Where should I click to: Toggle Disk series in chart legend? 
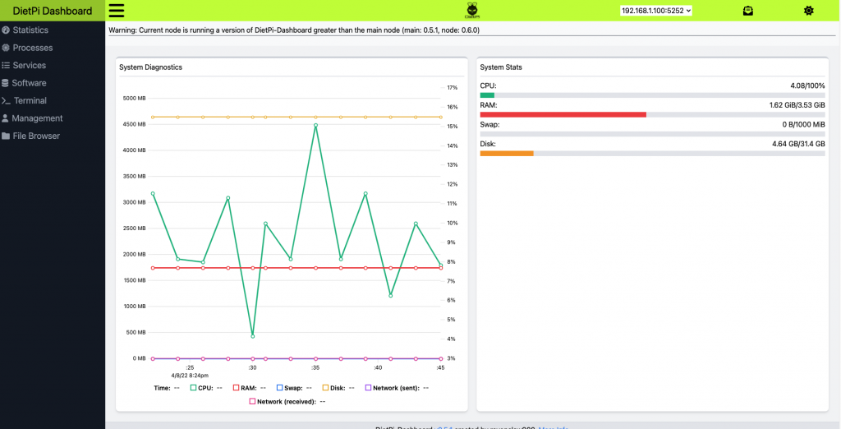[x=338, y=388]
